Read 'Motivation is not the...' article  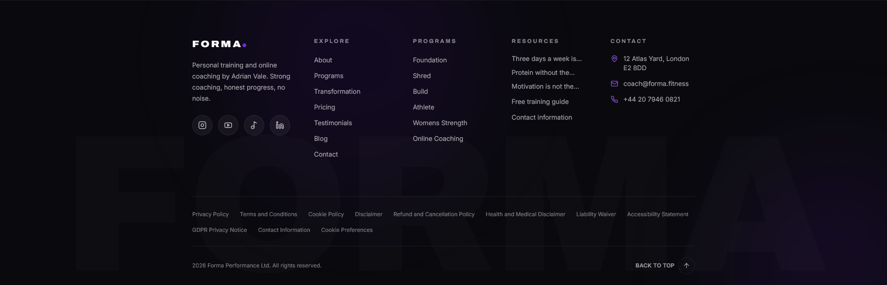[x=545, y=86]
